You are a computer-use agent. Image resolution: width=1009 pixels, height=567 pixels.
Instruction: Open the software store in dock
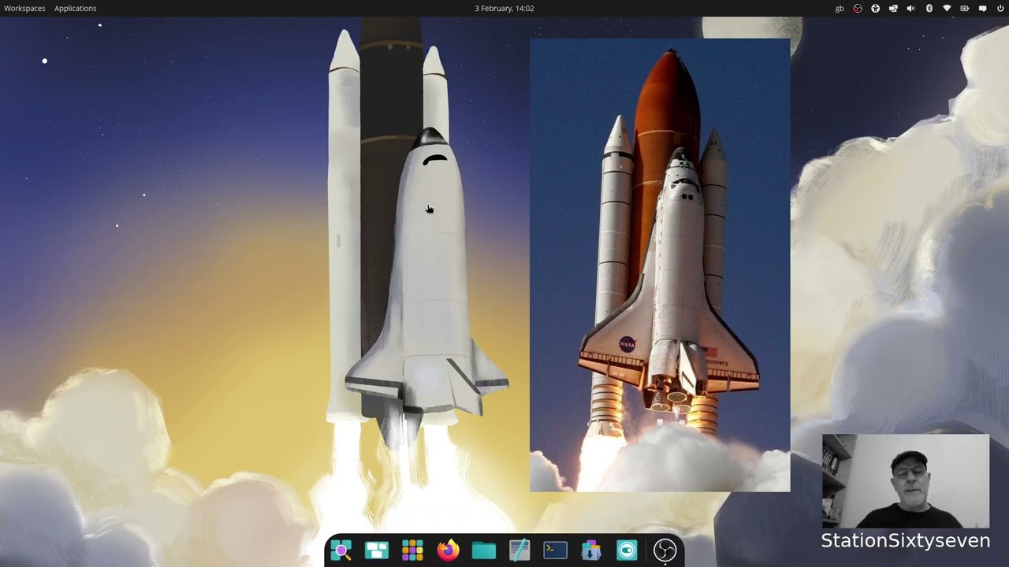[x=591, y=550]
